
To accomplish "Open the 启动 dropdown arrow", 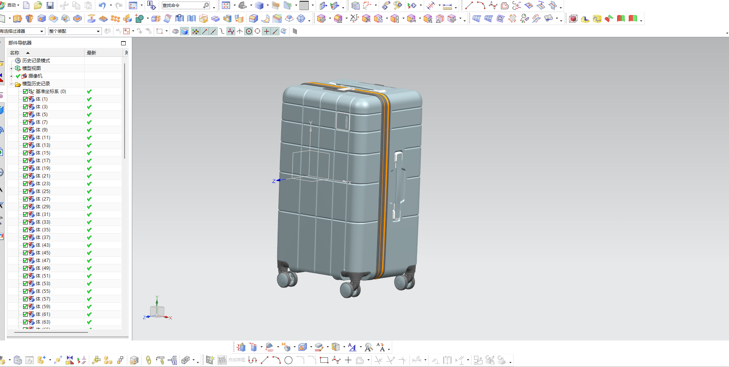I will click(18, 5).
